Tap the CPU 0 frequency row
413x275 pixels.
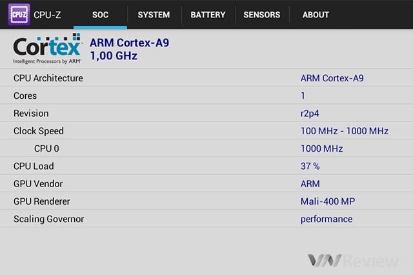206,148
